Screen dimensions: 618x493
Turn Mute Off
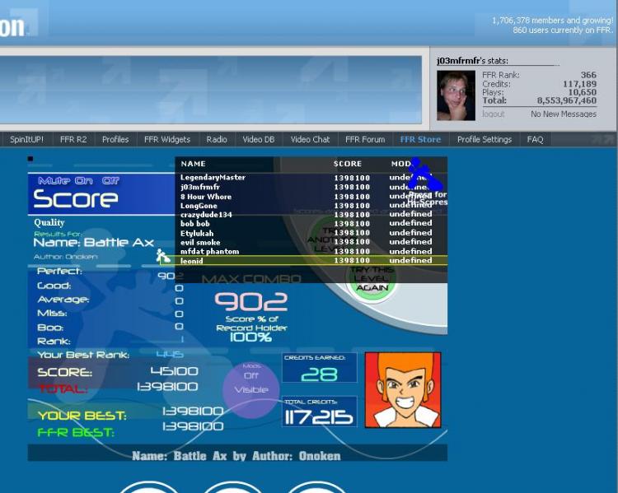pyautogui.click(x=110, y=181)
